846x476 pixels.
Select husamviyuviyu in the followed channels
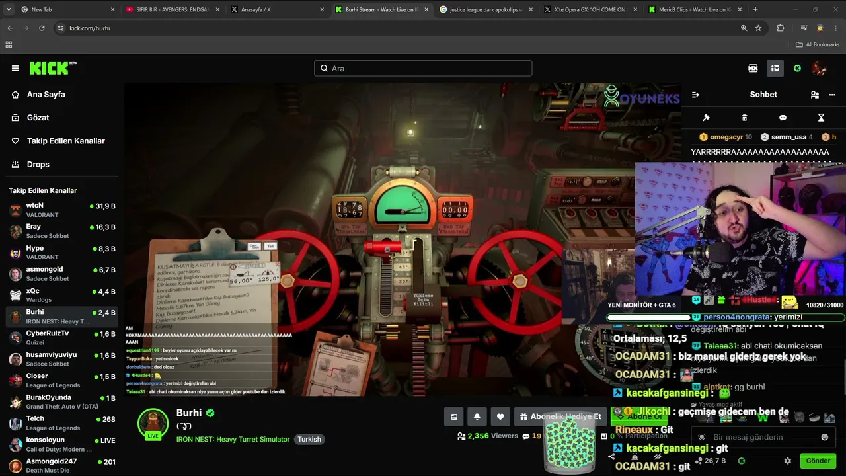click(62, 359)
